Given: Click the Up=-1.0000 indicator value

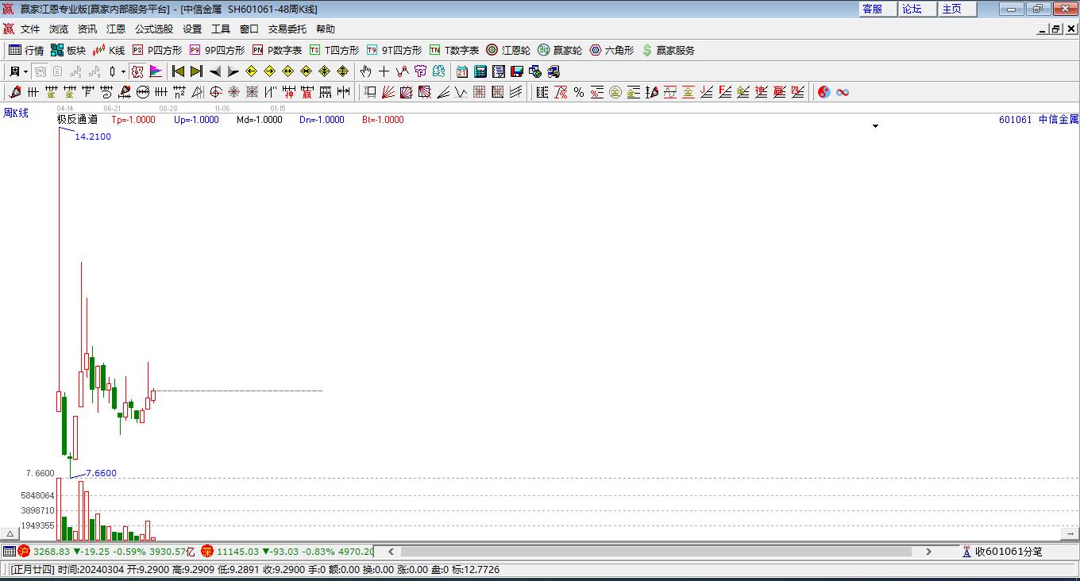Looking at the screenshot, I should pyautogui.click(x=196, y=120).
